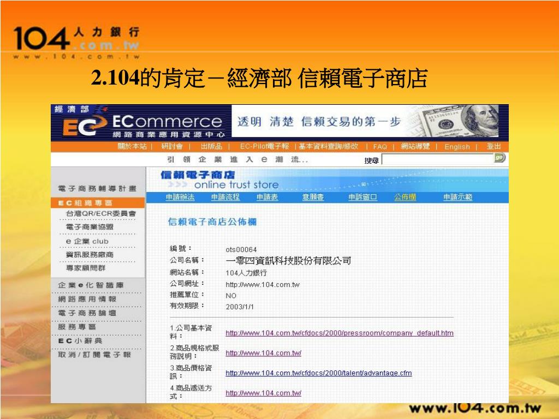Select the 意願書 tab

click(313, 197)
